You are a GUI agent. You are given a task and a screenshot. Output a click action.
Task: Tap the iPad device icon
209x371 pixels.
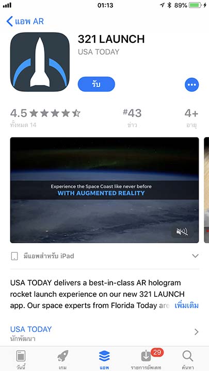[14, 256]
